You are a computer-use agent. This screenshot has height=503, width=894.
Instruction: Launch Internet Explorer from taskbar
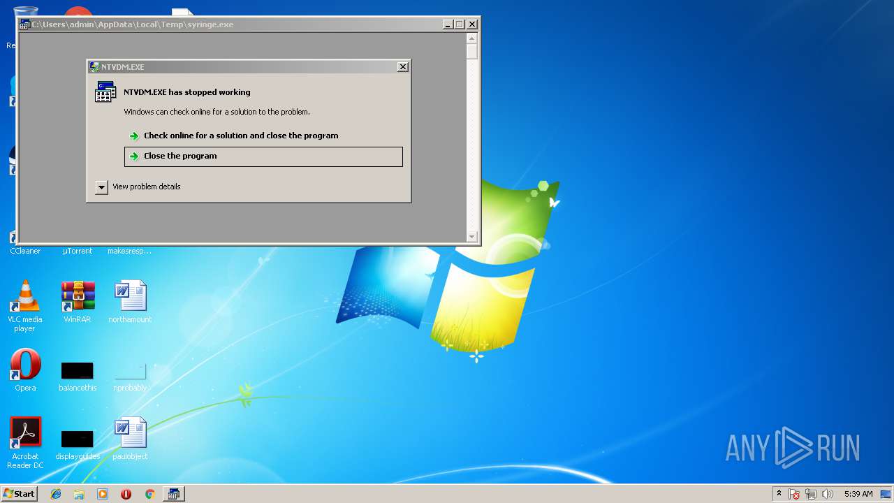click(56, 494)
